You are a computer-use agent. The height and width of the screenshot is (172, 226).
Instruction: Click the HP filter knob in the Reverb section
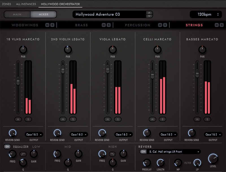(179, 163)
